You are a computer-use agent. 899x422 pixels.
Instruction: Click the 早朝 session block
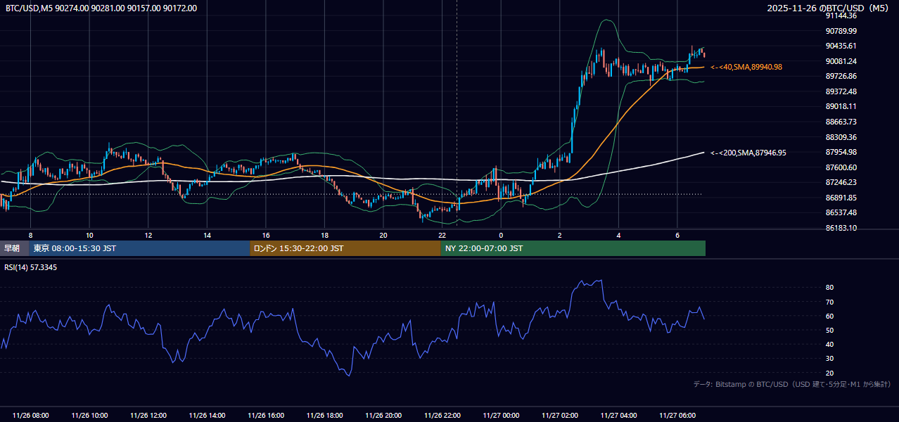click(14, 248)
